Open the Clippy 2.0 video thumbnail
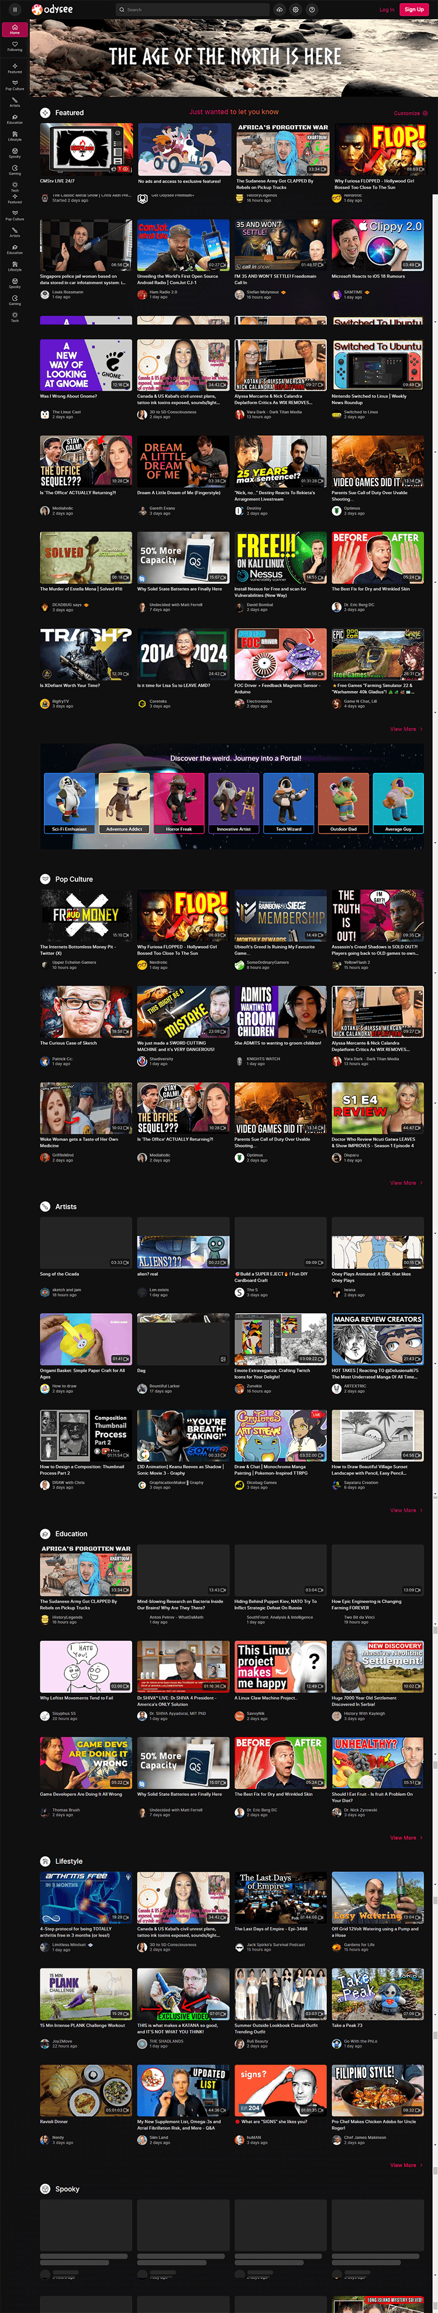Screen dimensions: 438x2313 [x=377, y=245]
